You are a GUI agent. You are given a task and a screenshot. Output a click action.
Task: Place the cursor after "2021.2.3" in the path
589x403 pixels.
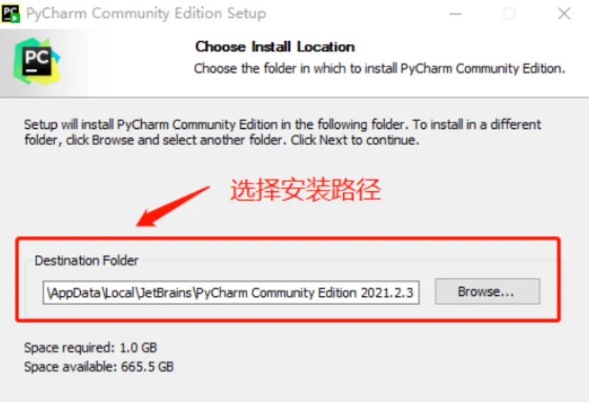(415, 293)
